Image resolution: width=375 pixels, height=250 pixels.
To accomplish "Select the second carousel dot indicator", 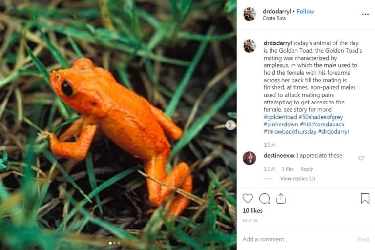I will (114, 243).
